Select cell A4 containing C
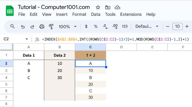This screenshot has height=107, width=192. point(29,78)
